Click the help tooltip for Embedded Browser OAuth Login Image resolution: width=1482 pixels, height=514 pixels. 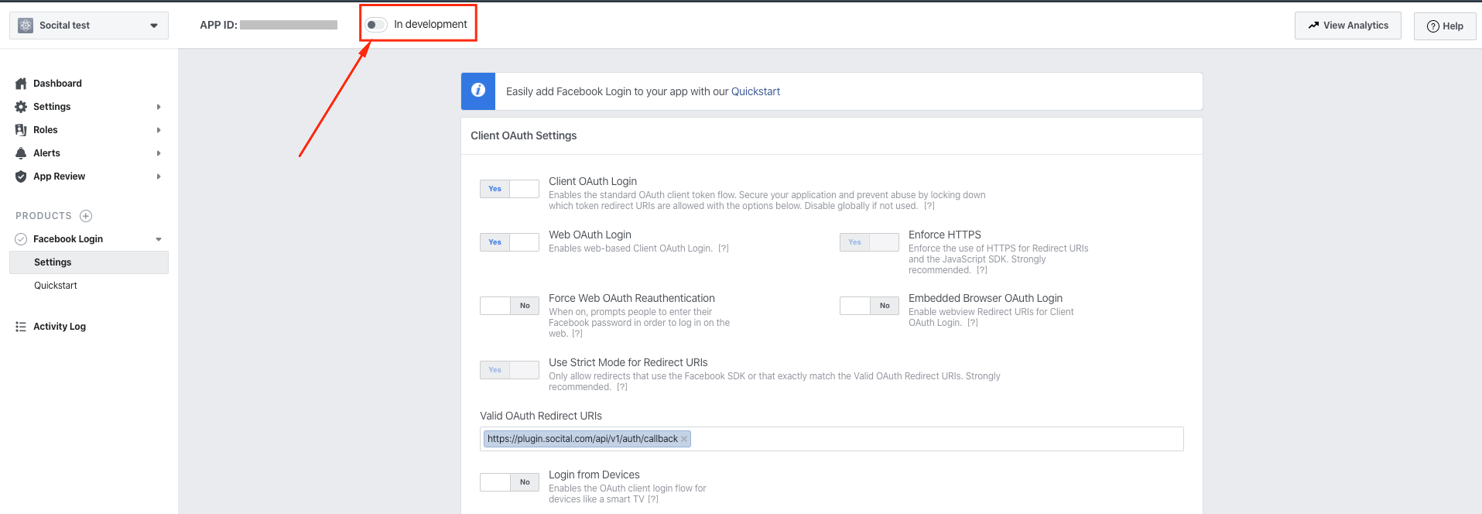(973, 323)
